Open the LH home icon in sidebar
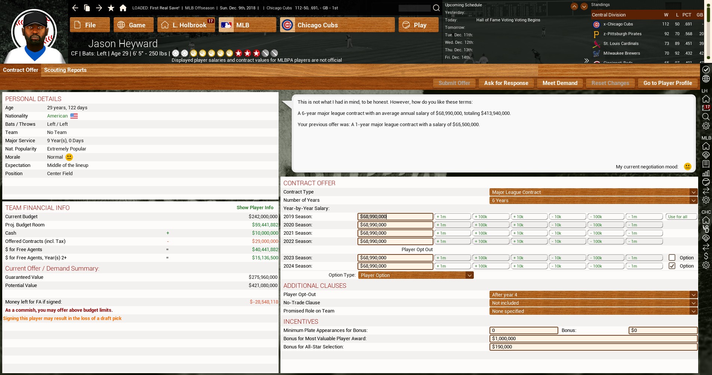 click(706, 99)
